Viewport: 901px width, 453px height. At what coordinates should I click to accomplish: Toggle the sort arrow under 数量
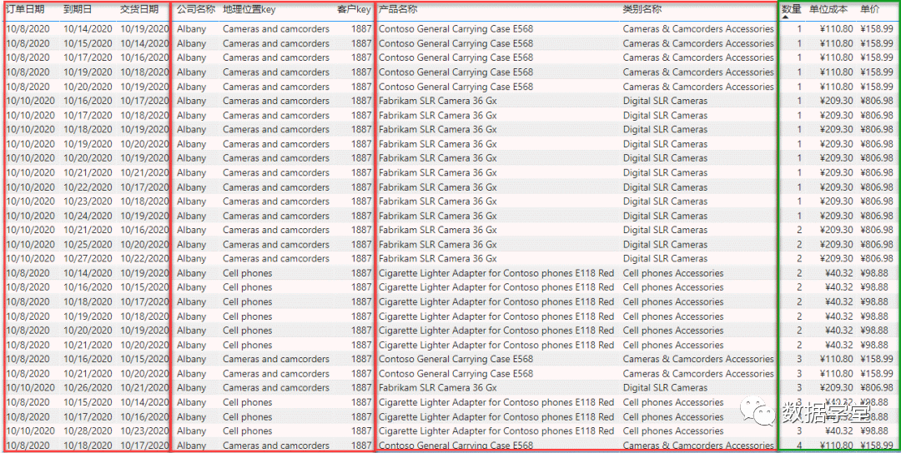coord(786,17)
